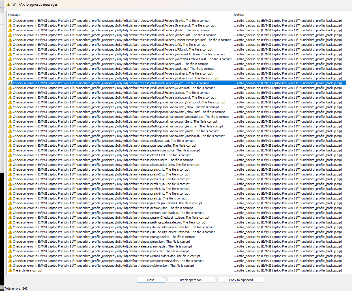The width and height of the screenshot is (352, 291).
Task: Select the prefs-3.js error message
Action: pyautogui.click(x=101, y=179)
